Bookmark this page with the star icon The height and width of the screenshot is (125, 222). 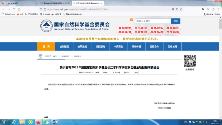coord(181,9)
